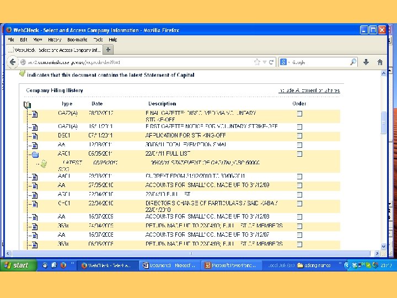
Task: Go to home page icon
Action: [380, 62]
